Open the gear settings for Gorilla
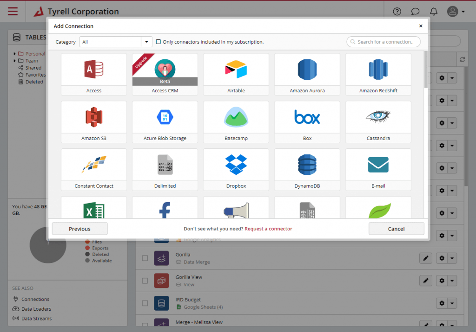Image resolution: width=476 pixels, height=332 pixels. [442, 258]
